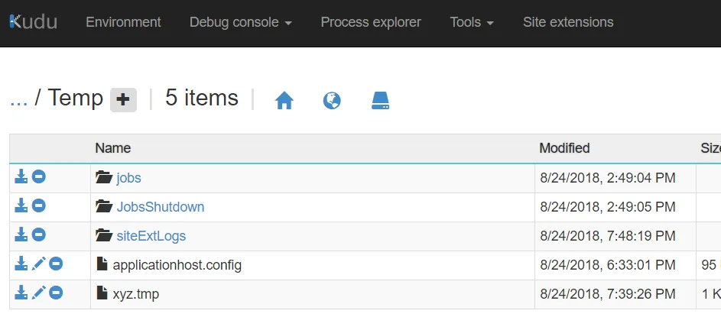721x317 pixels.
Task: Edit applicationhost.config with pencil icon
Action: (x=39, y=264)
